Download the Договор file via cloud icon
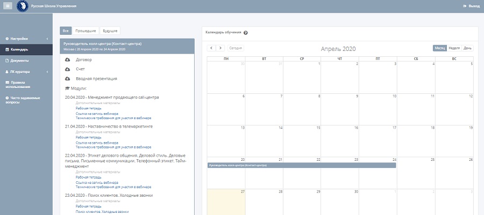Viewport: 484px width, 215px height. (68, 60)
